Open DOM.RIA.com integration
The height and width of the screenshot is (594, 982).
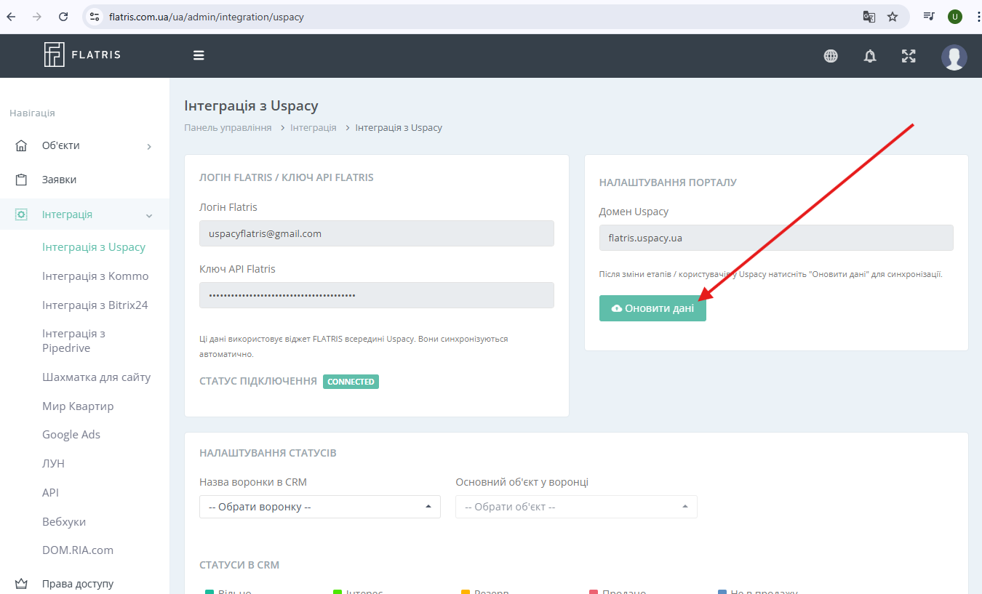(78, 550)
